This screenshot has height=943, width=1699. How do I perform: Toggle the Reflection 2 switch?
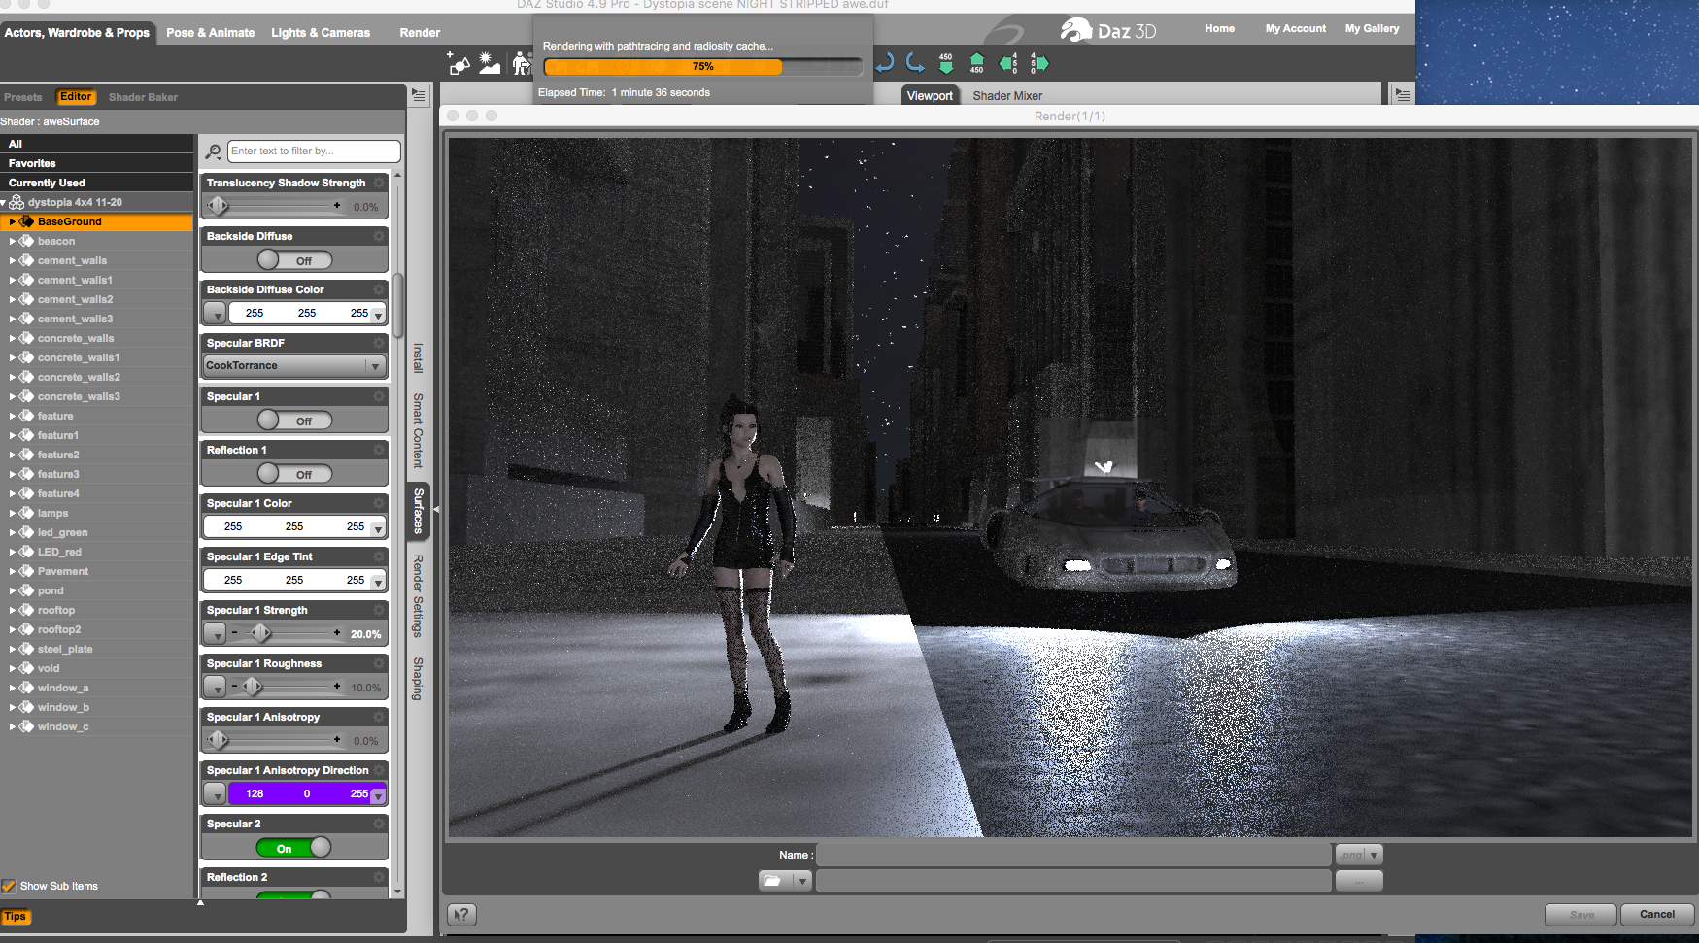294,894
